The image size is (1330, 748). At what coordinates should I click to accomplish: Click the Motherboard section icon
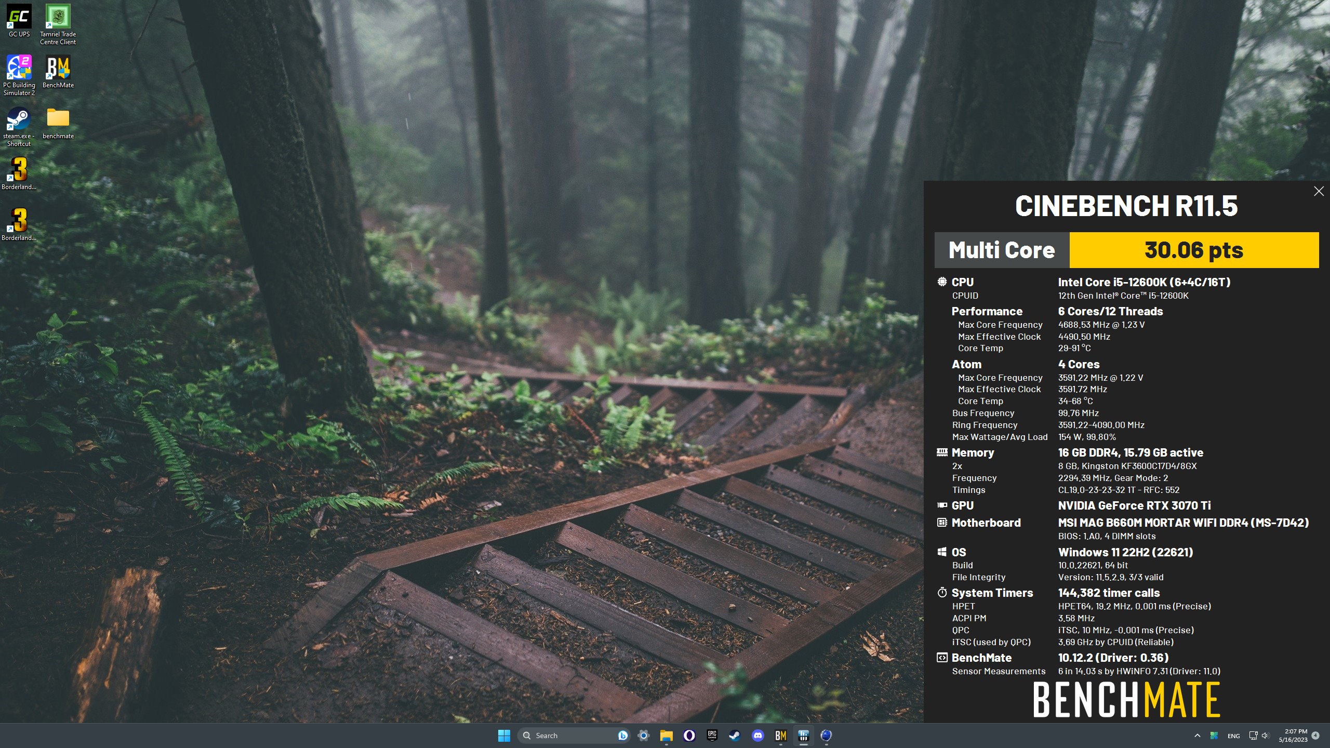[942, 523]
